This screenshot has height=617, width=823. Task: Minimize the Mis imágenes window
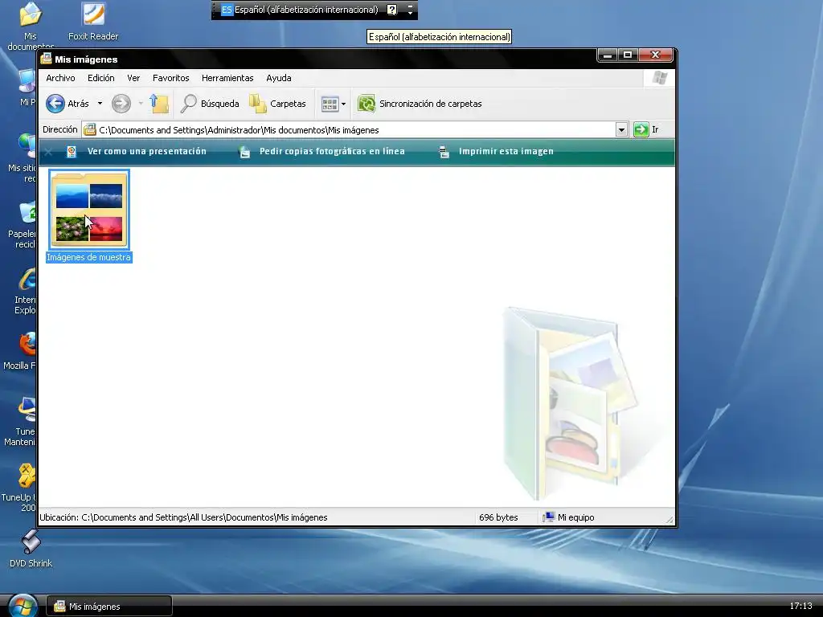(x=608, y=55)
